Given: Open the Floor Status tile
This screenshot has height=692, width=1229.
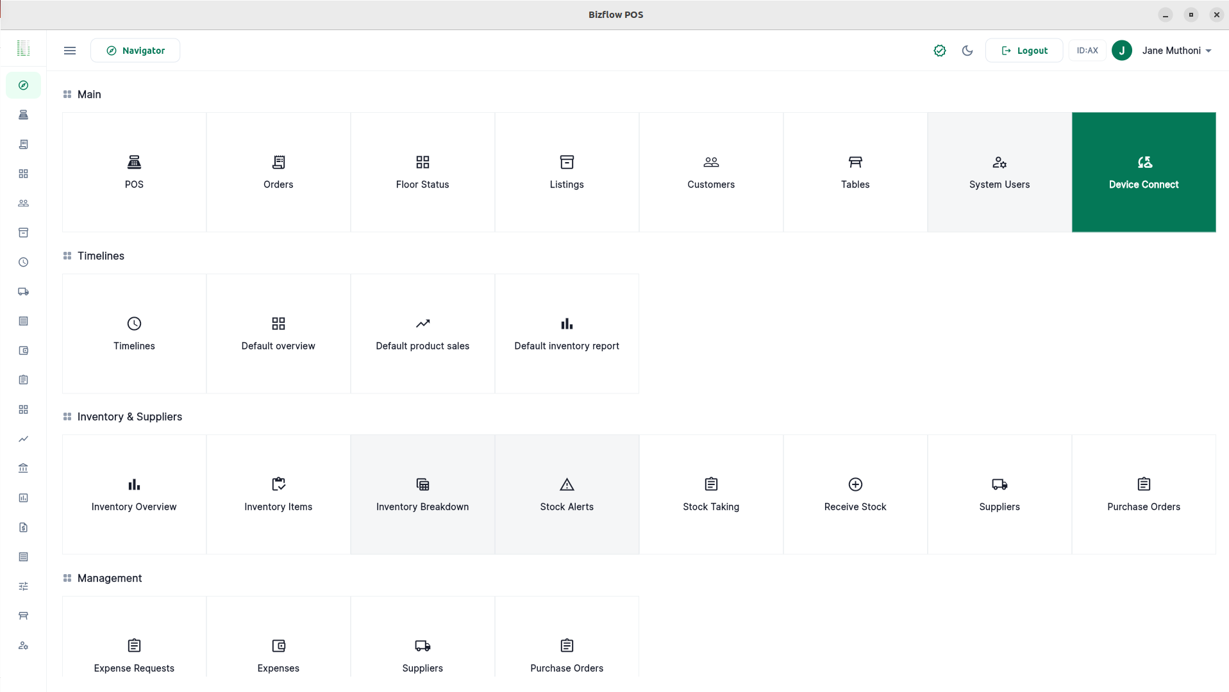Looking at the screenshot, I should coord(422,172).
